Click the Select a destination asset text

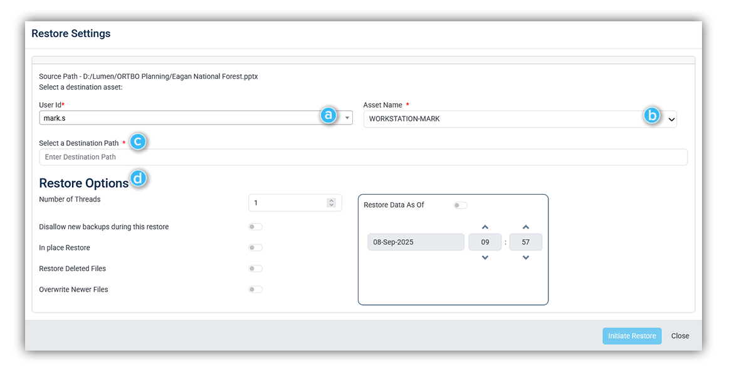click(x=81, y=87)
